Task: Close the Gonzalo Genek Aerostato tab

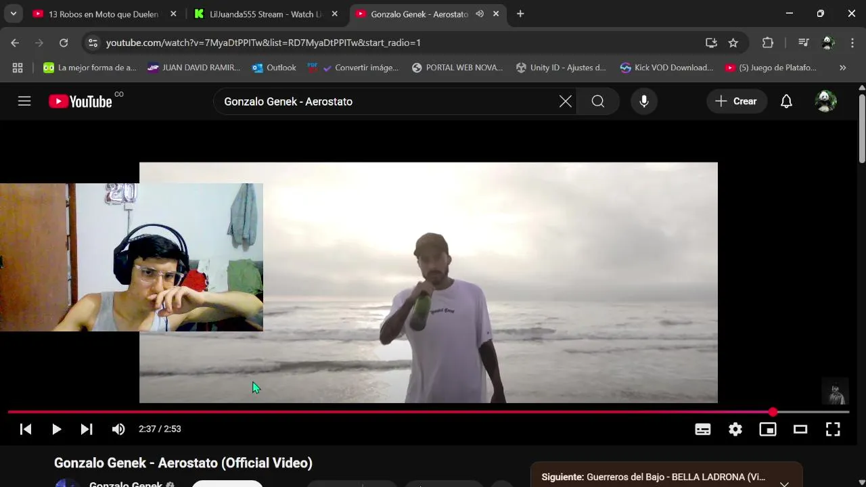Action: click(496, 14)
